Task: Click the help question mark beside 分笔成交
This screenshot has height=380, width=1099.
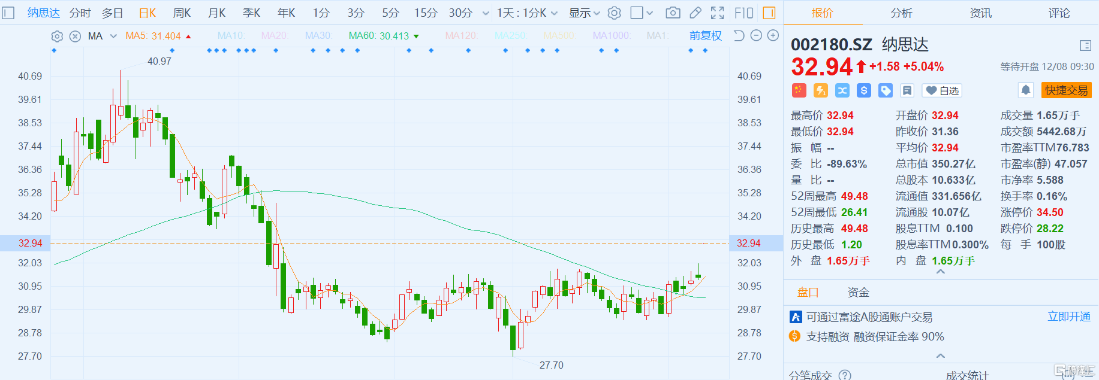Action: (x=845, y=375)
